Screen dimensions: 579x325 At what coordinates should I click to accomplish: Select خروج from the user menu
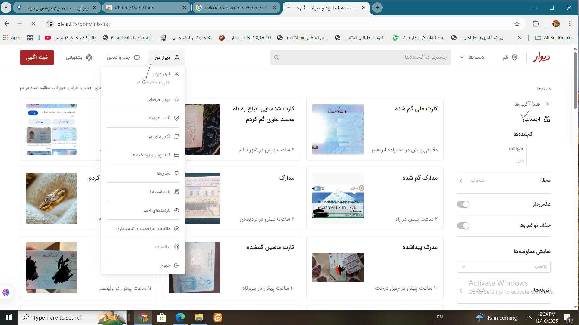pos(166,265)
